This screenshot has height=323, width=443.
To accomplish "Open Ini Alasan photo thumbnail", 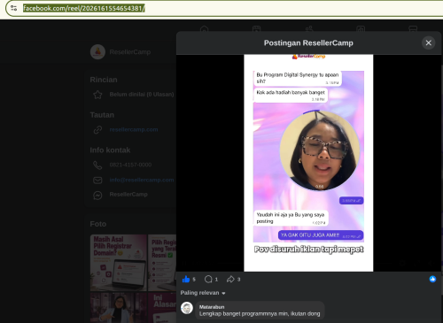I will (x=162, y=307).
